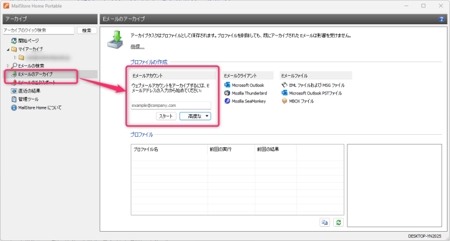Click the EML and MSG file icon
Viewport: 450px width, 241px height.
point(285,85)
